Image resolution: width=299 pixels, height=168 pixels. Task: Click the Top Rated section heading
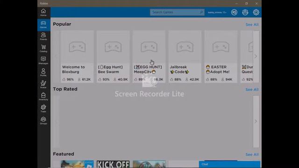[x=65, y=89]
